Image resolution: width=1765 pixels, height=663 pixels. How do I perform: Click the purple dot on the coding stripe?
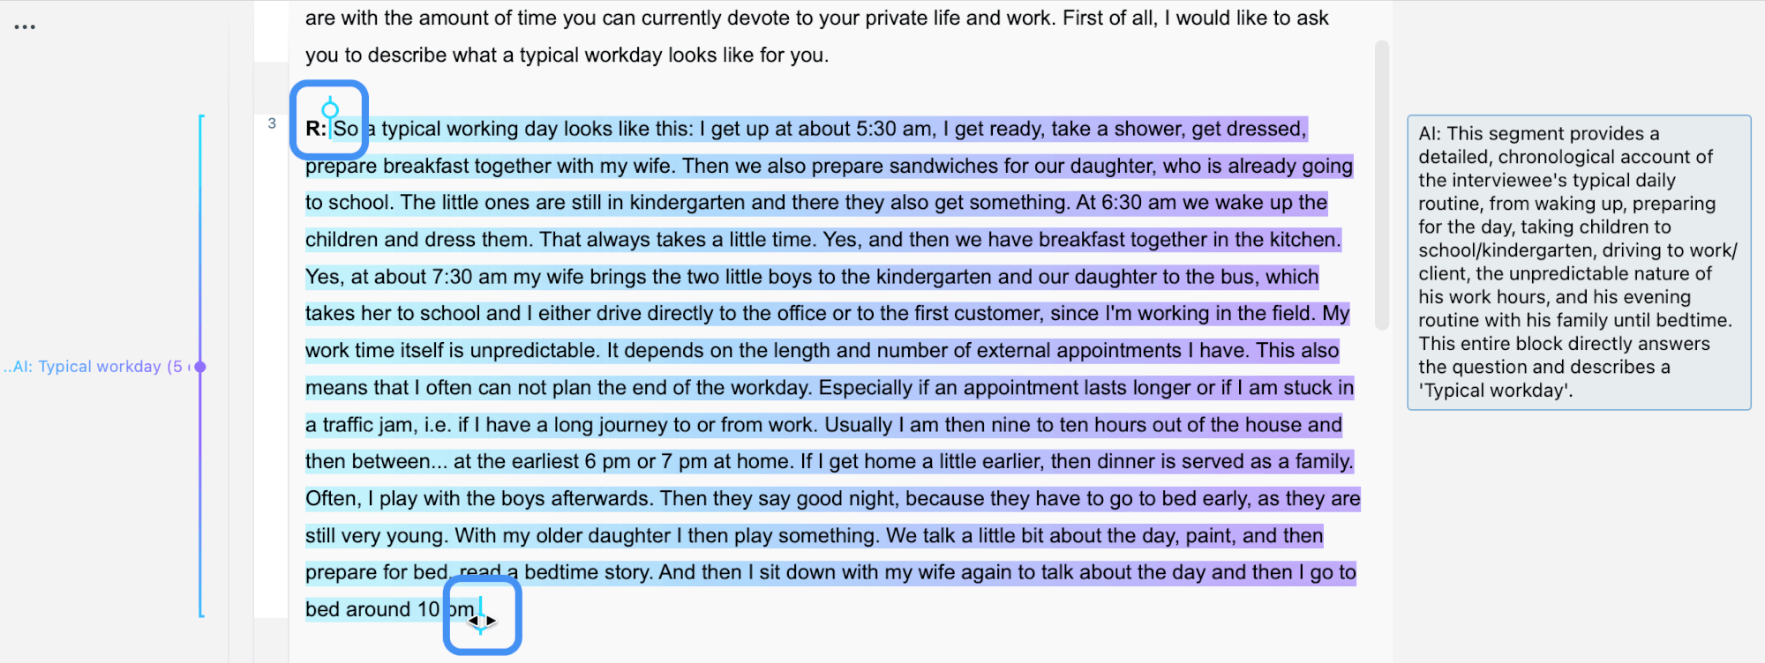(200, 367)
